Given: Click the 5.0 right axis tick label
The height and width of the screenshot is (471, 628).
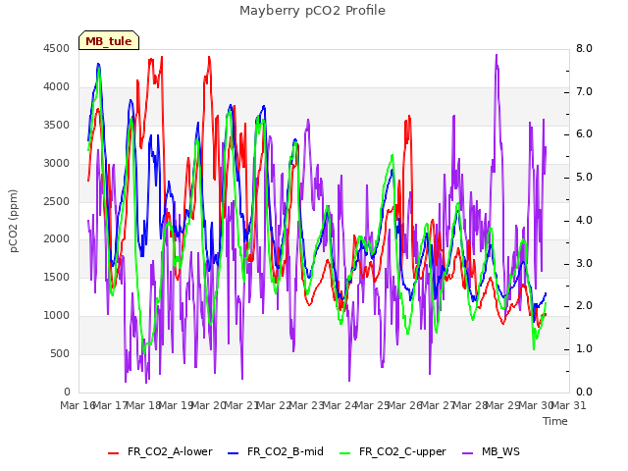Looking at the screenshot, I should coord(584,177).
